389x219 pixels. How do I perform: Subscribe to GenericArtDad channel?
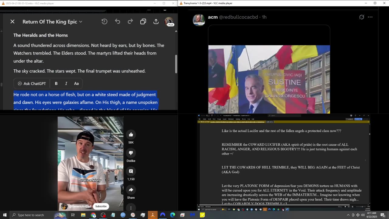point(101,207)
